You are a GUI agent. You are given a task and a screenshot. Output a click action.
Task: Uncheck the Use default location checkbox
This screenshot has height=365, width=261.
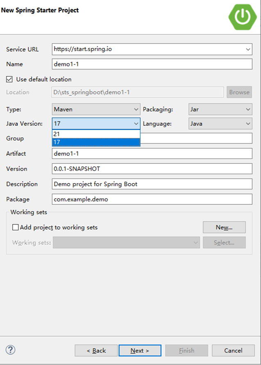pos(9,79)
